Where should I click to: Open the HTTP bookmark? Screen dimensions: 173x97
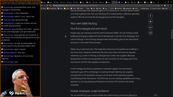tap(111, 8)
